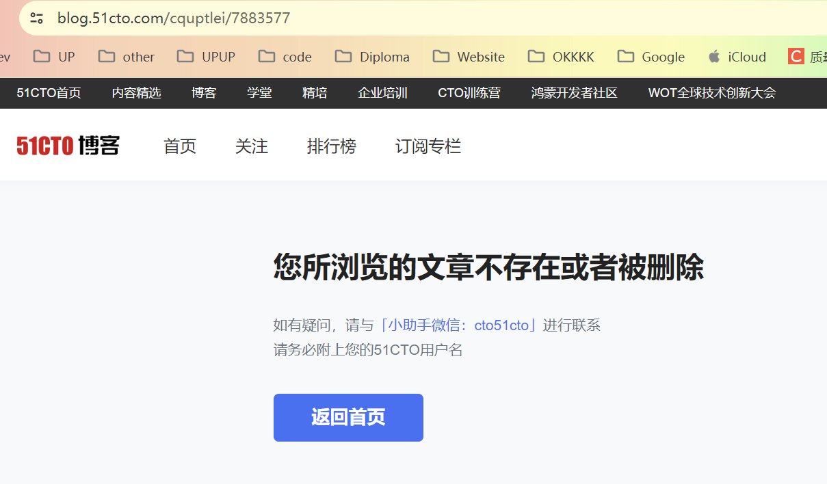Screen dimensions: 827x484
Task: Open the other bookmarks folder
Action: click(x=126, y=57)
